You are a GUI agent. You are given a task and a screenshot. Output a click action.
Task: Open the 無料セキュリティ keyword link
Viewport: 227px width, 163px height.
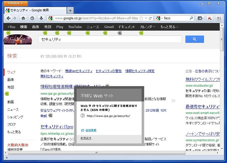tap(52, 76)
